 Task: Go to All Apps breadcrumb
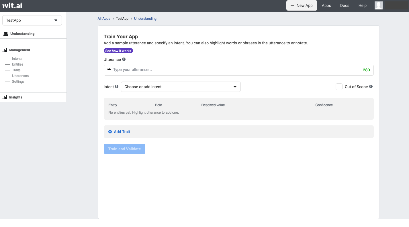[104, 19]
